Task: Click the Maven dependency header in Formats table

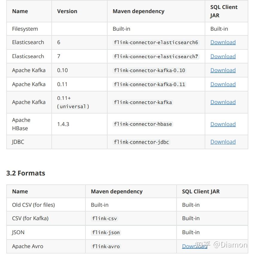Action: pyautogui.click(x=117, y=192)
